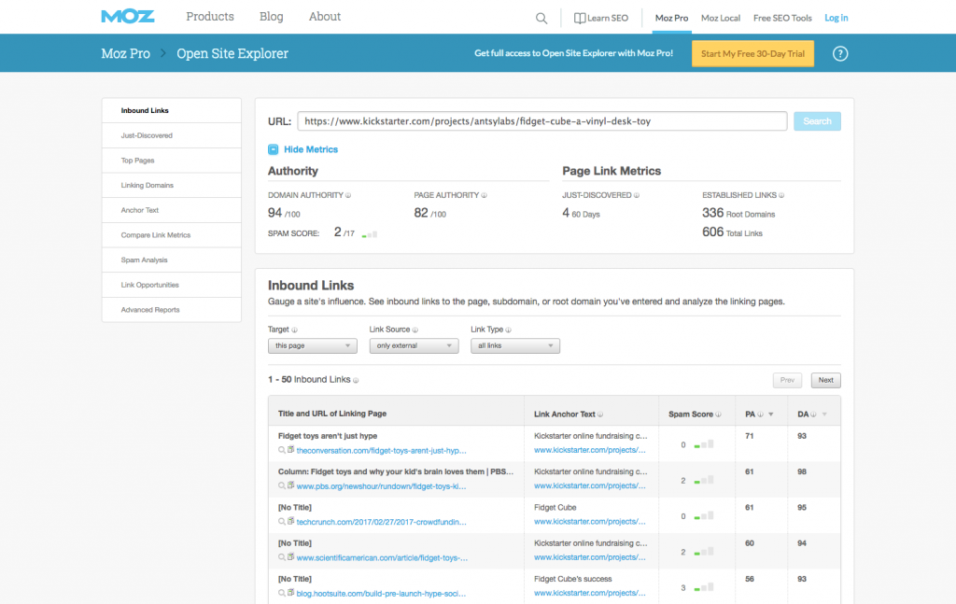This screenshot has width=956, height=604.
Task: Sort by PA column arrow
Action: [x=770, y=414]
